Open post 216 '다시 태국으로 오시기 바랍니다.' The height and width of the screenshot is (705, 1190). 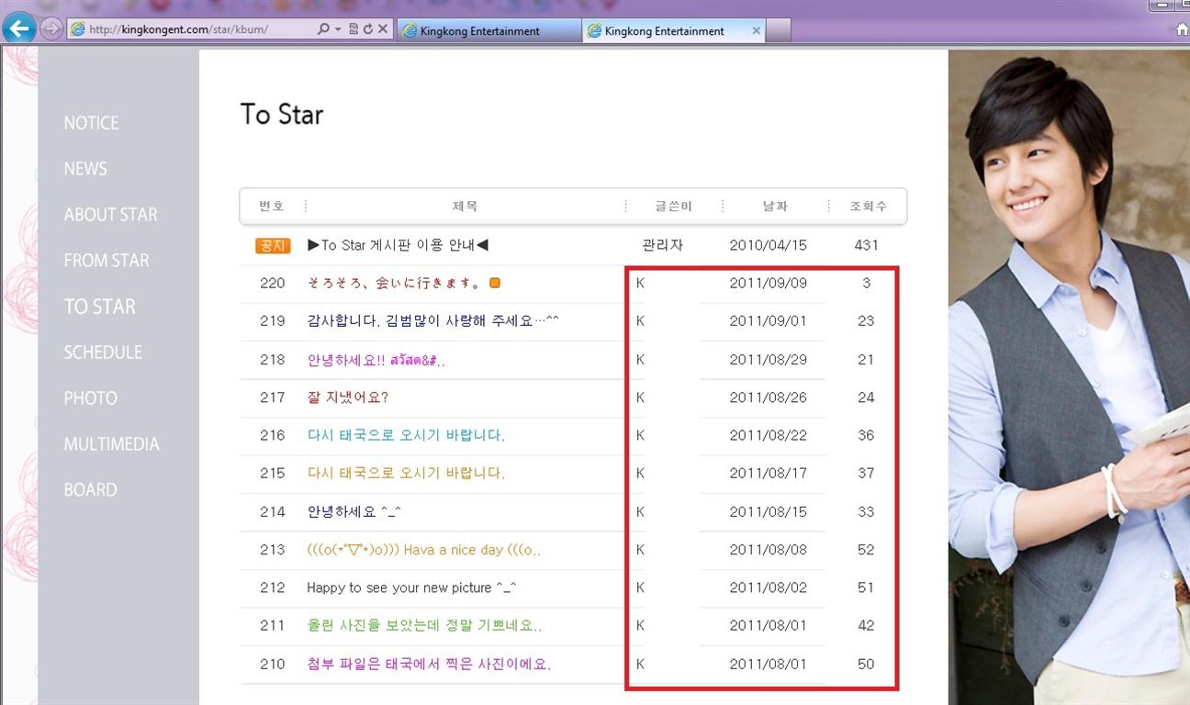pos(406,435)
